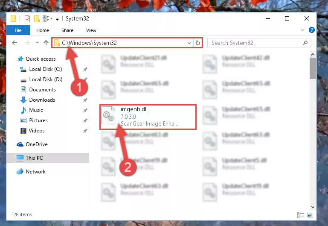Image resolution: width=328 pixels, height=226 pixels.
Task: Click the pin icon next to Videos
Action: [x=85, y=131]
